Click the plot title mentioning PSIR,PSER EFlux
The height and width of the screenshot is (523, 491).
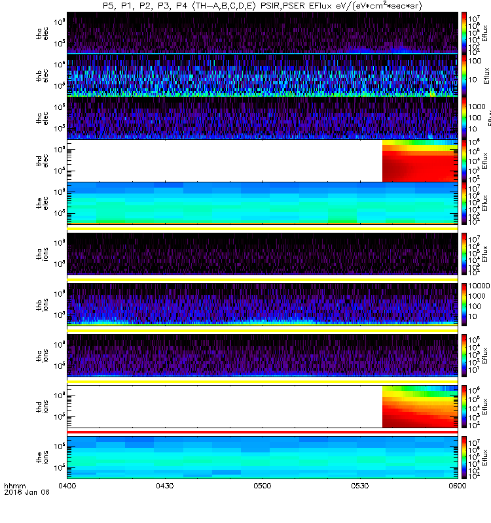pyautogui.click(x=263, y=5)
